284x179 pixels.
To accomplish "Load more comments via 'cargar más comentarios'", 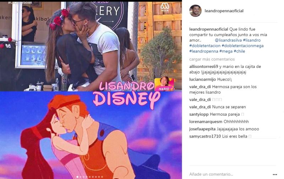I will (212, 59).
